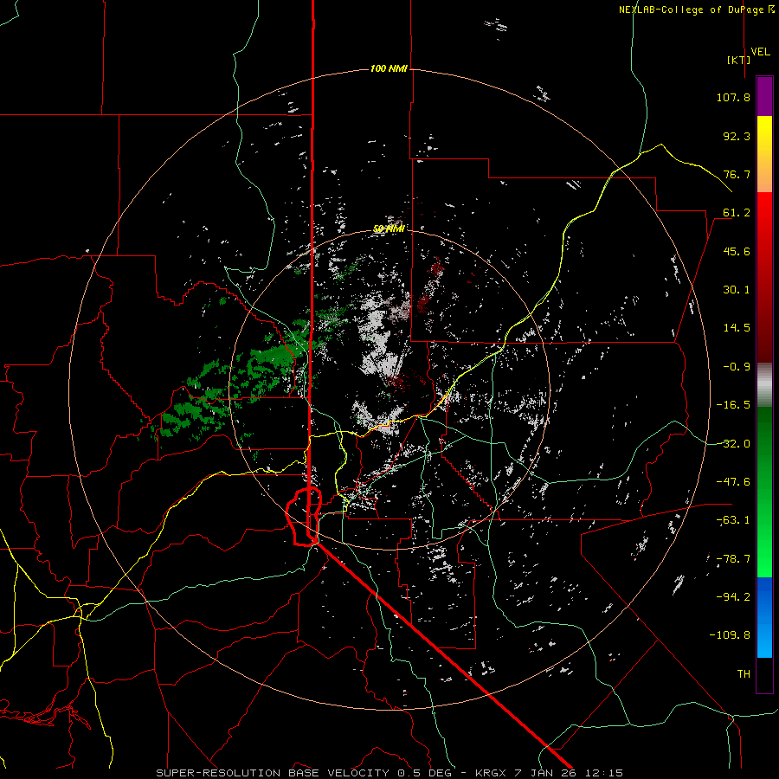Pick the blue segment of the velocity color bar

point(764,617)
